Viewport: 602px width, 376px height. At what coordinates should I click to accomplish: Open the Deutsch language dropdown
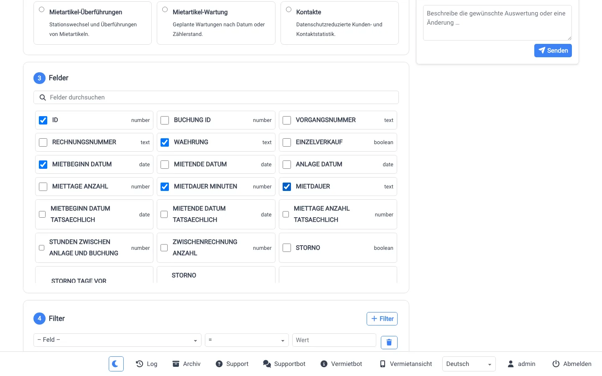pyautogui.click(x=469, y=364)
